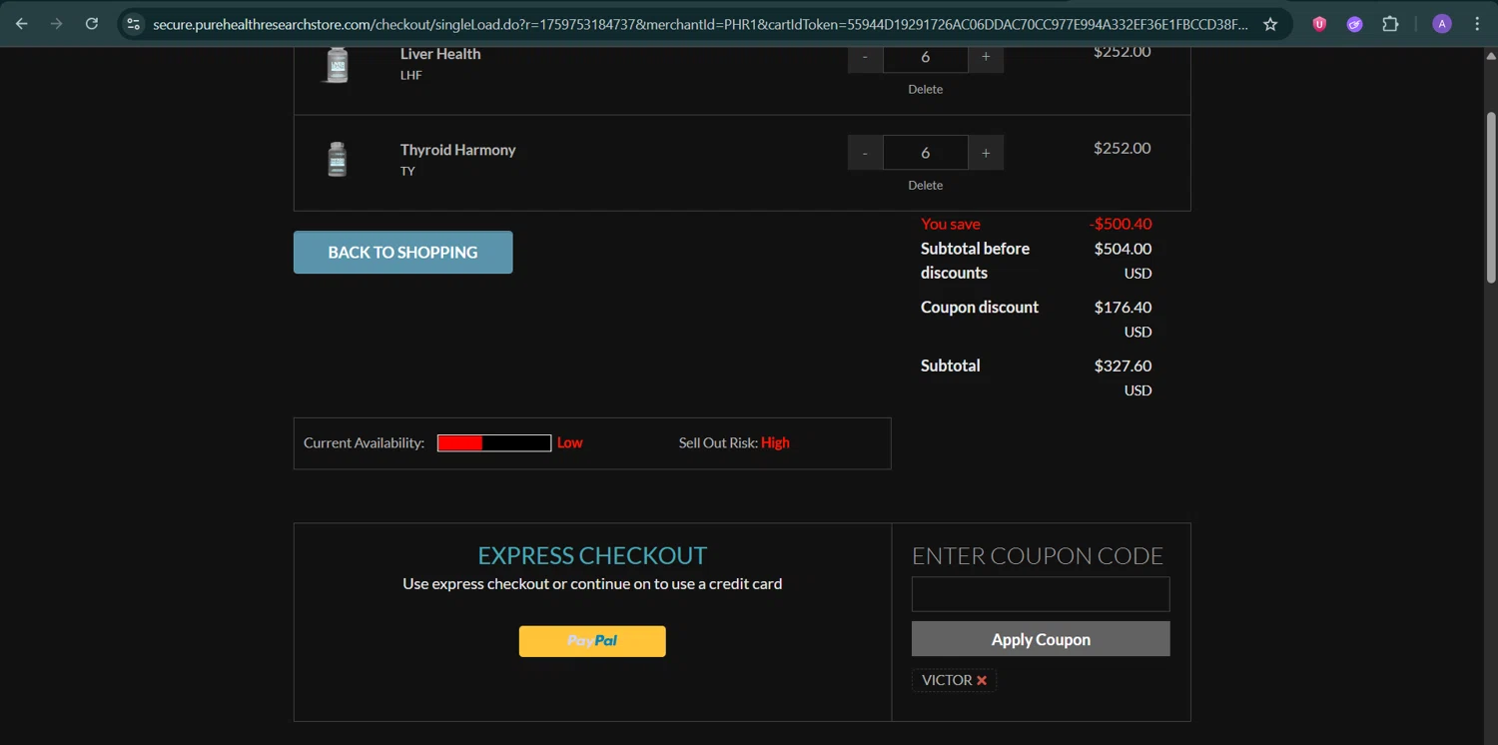Delete Thyroid Harmony from the cart

coord(926,185)
